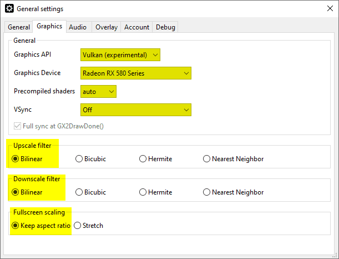Select Nearest Neighbor downscale filter

pos(207,192)
